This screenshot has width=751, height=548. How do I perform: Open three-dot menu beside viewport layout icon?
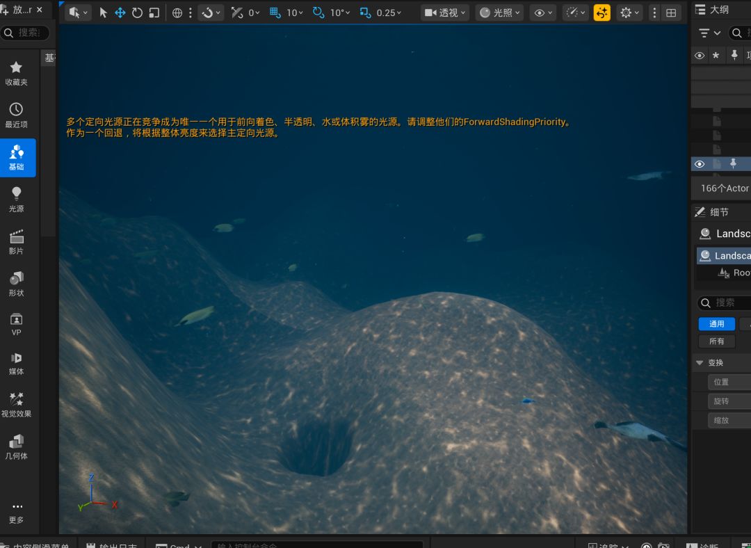point(655,13)
